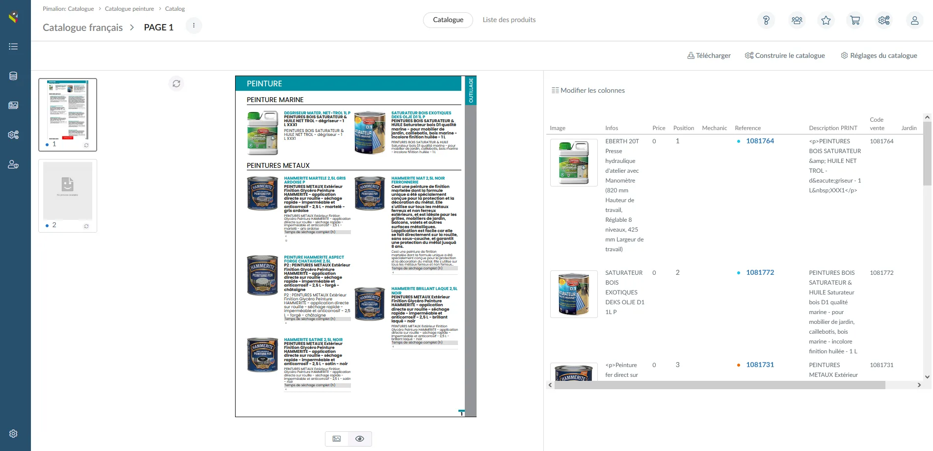Click the Jardin column header
This screenshot has width=933, height=451.
coord(909,128)
